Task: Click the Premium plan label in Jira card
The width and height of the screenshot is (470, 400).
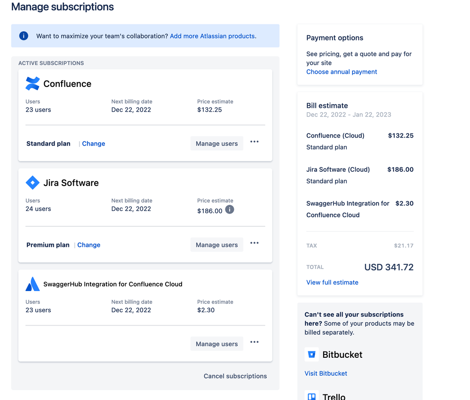Action: (x=48, y=245)
